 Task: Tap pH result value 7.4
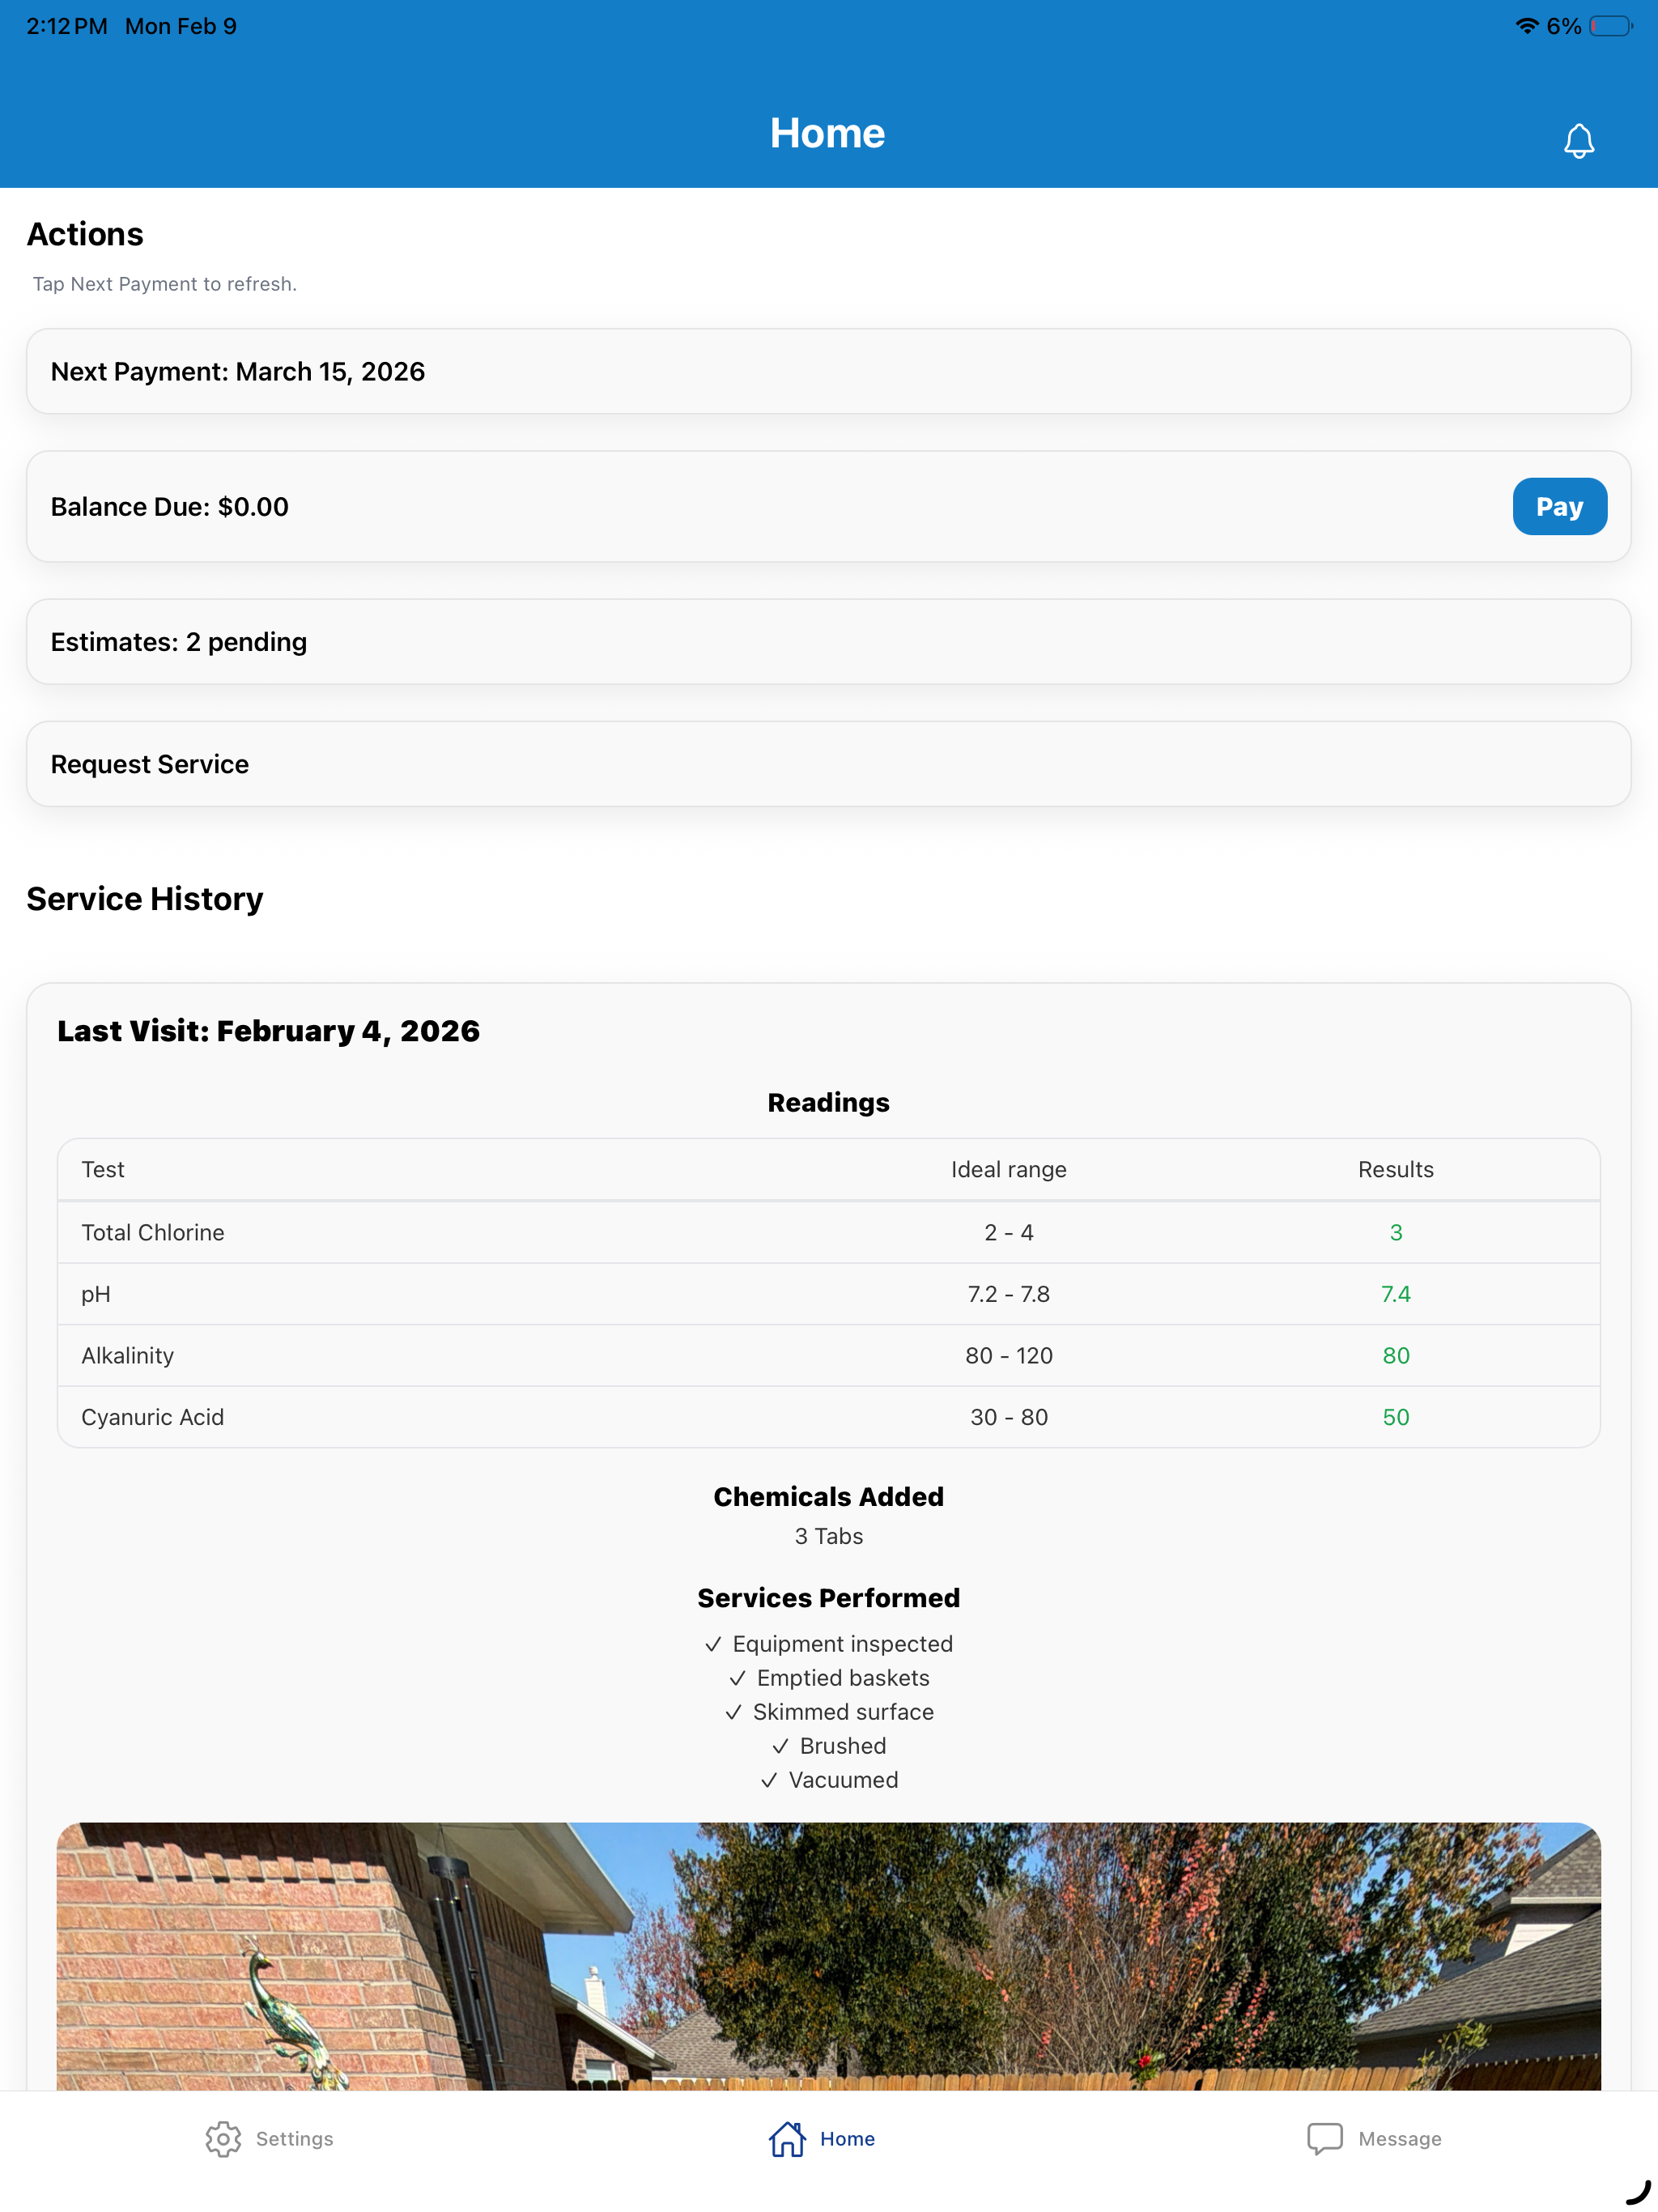1396,1294
